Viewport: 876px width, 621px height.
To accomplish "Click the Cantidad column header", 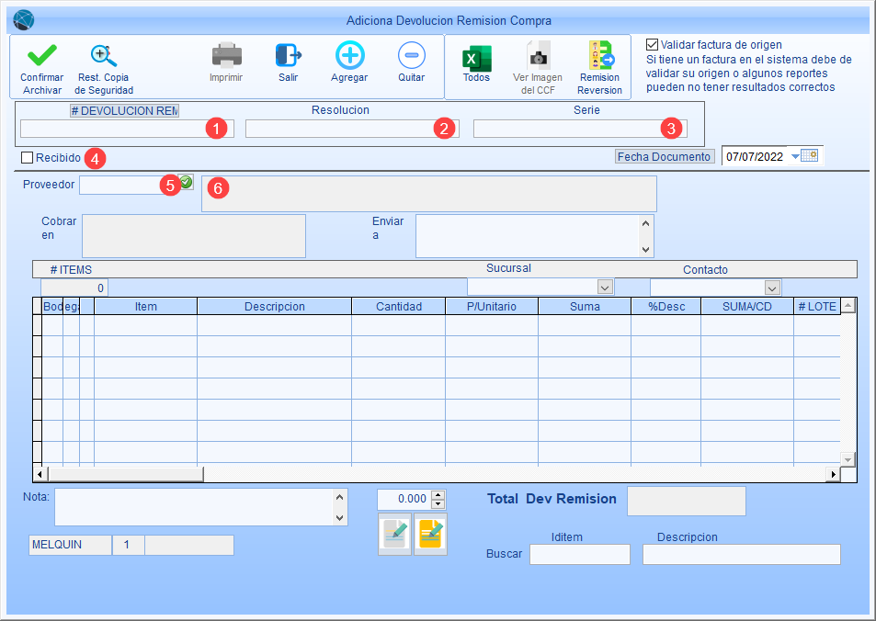I will [398, 307].
